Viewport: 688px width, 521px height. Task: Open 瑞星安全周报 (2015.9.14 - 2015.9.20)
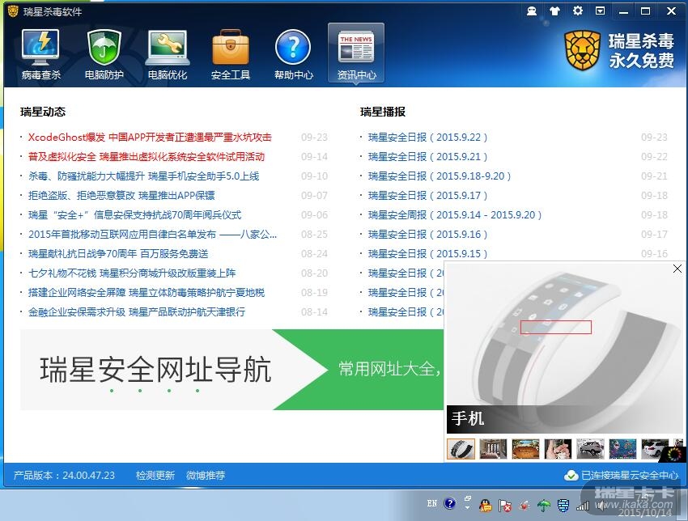(455, 215)
